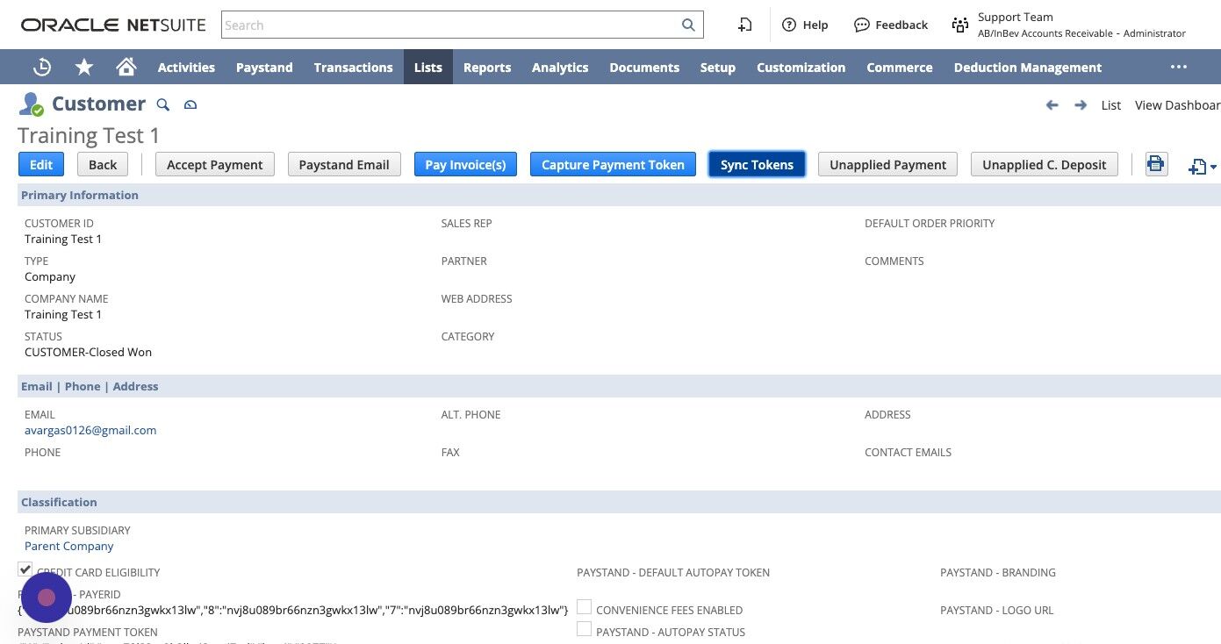Toggle Credit Card Eligibility checkbox
This screenshot has width=1221, height=644.
pyautogui.click(x=25, y=570)
